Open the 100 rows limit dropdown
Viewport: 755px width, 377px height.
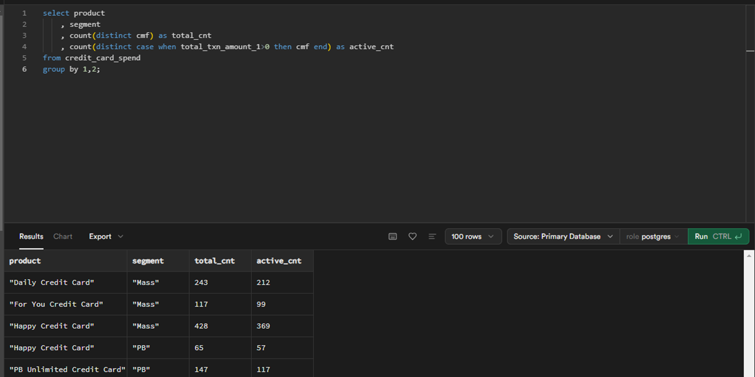(473, 236)
